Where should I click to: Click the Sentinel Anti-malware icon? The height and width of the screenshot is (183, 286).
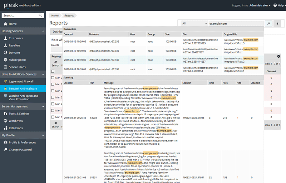5,88
